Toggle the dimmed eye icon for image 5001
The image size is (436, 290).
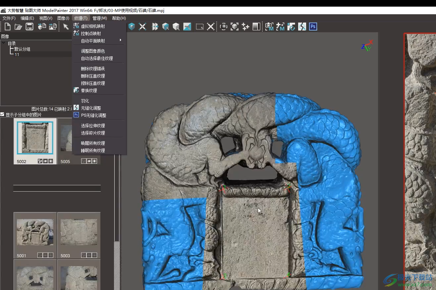click(x=45, y=255)
